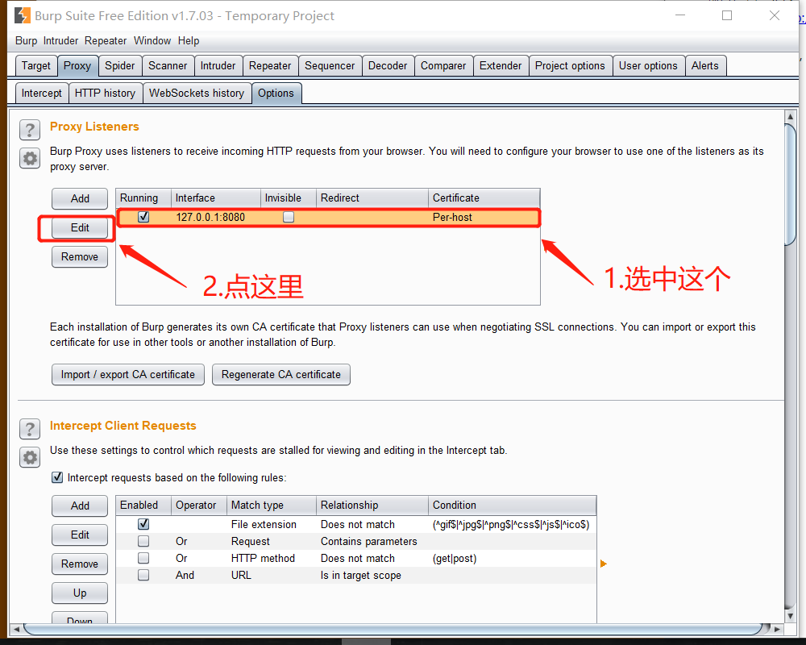Switch to the Intruder tab

click(x=218, y=66)
